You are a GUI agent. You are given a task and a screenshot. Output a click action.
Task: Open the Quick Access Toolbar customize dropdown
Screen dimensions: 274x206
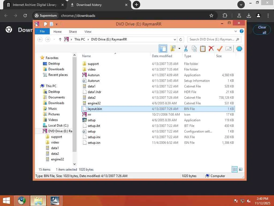tap(57, 24)
